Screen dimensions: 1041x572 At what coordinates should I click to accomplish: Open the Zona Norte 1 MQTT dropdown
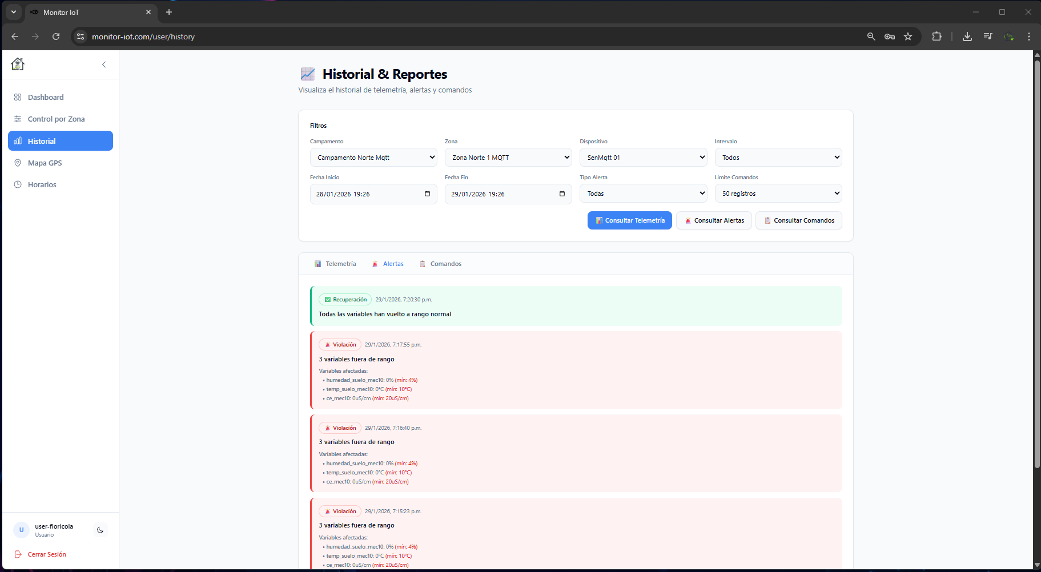508,158
